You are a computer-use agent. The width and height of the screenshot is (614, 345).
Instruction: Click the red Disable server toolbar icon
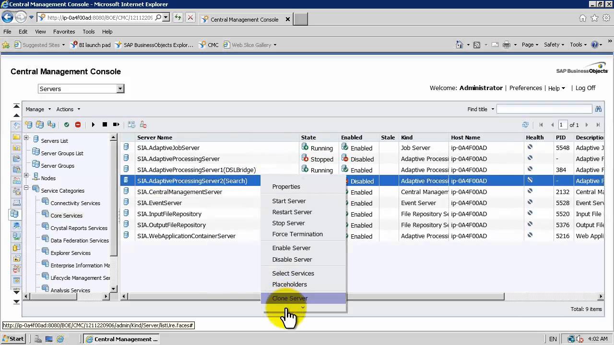pos(78,125)
